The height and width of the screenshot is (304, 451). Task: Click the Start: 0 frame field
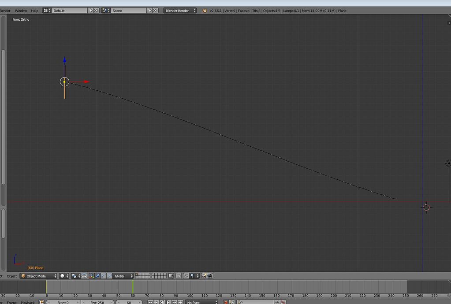click(63, 302)
